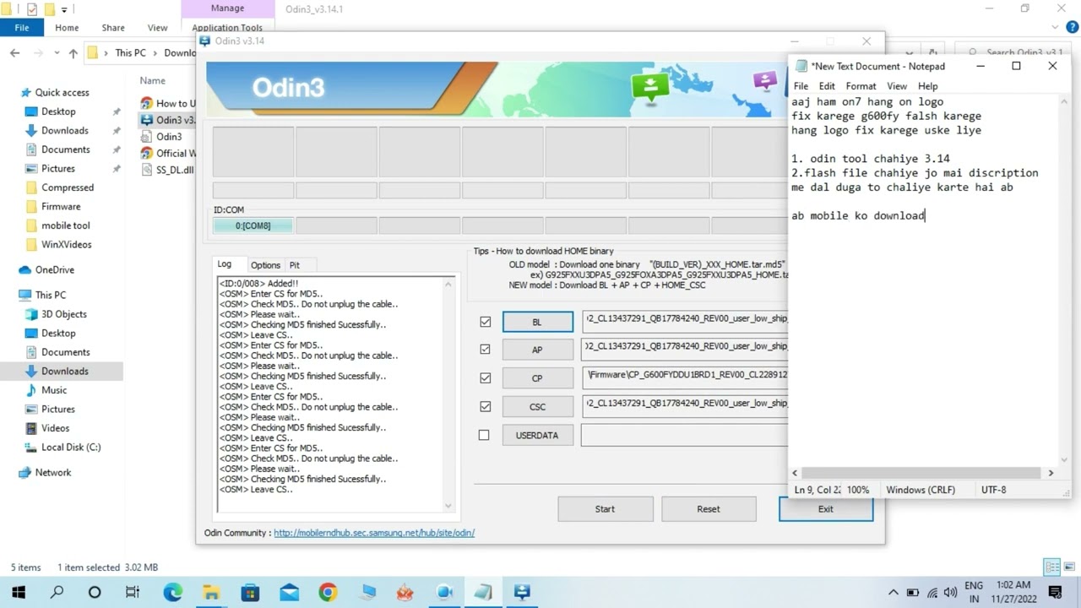
Task: Click Windows Start button on taskbar
Action: [19, 592]
